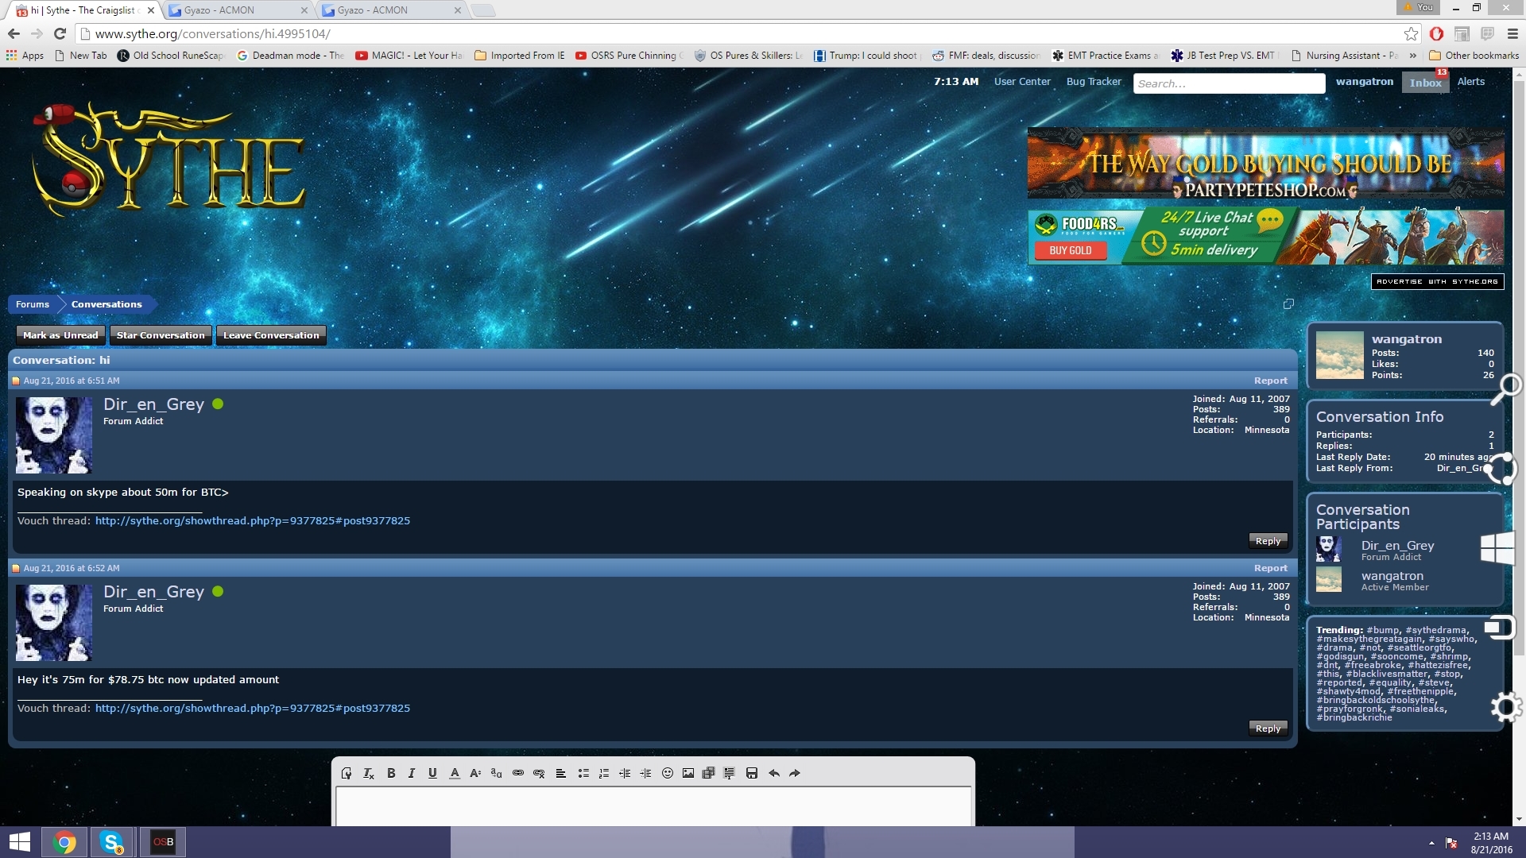Click the Sythe search input field

tap(1229, 83)
